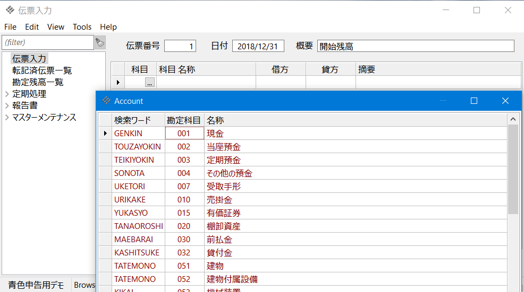This screenshot has height=292, width=524.
Task: Click the 伝票入力 app icon in title bar
Action: pos(10,10)
